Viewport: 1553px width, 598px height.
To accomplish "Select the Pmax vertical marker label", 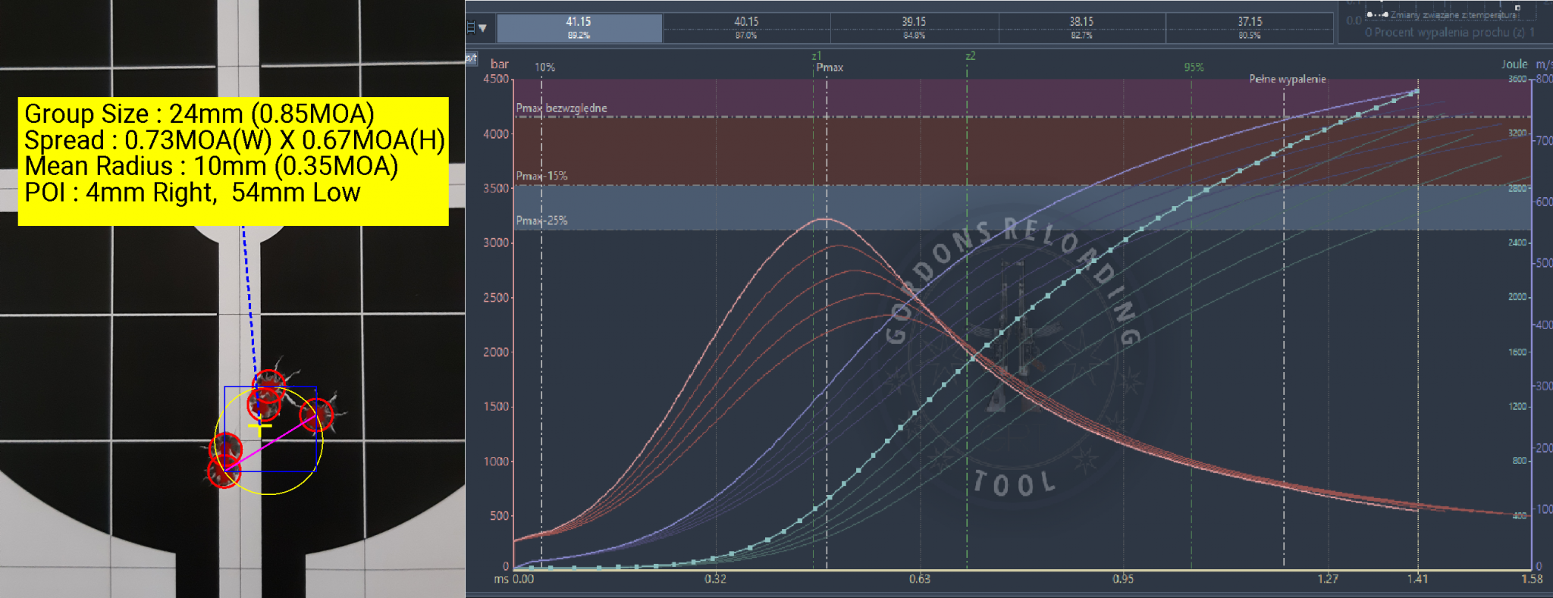I will click(830, 67).
